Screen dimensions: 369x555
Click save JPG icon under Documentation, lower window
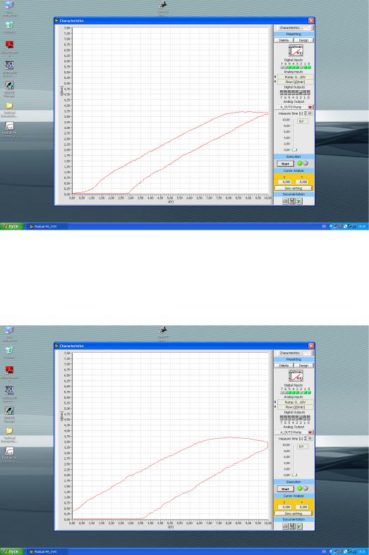(x=292, y=526)
